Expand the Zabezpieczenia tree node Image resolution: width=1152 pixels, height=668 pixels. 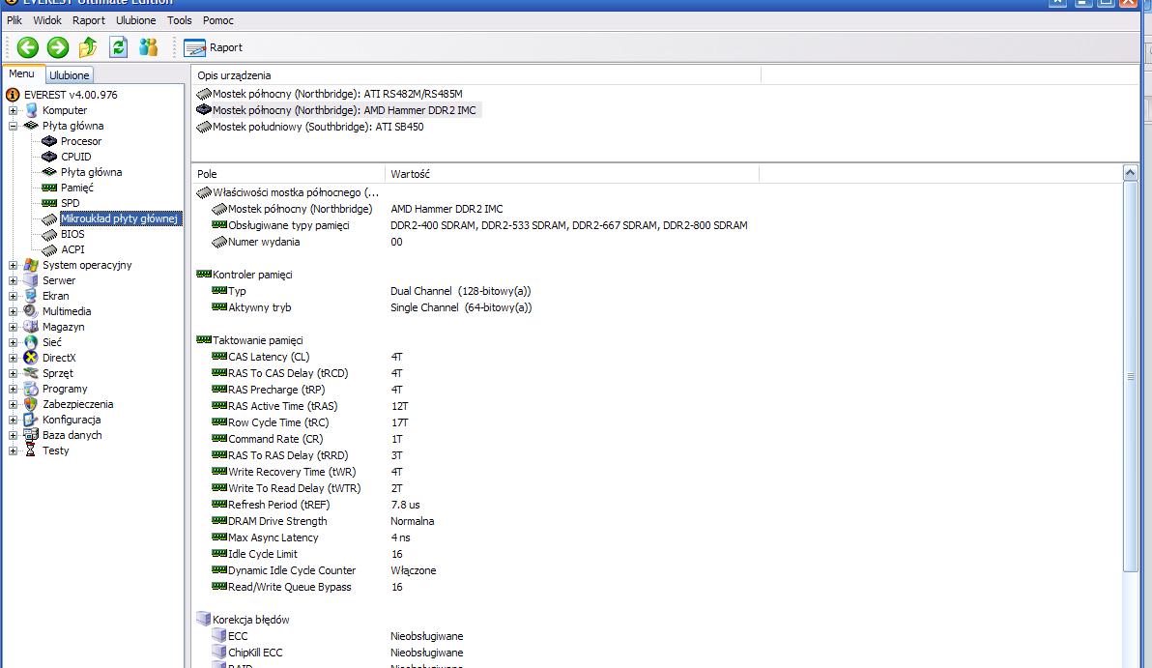point(13,404)
